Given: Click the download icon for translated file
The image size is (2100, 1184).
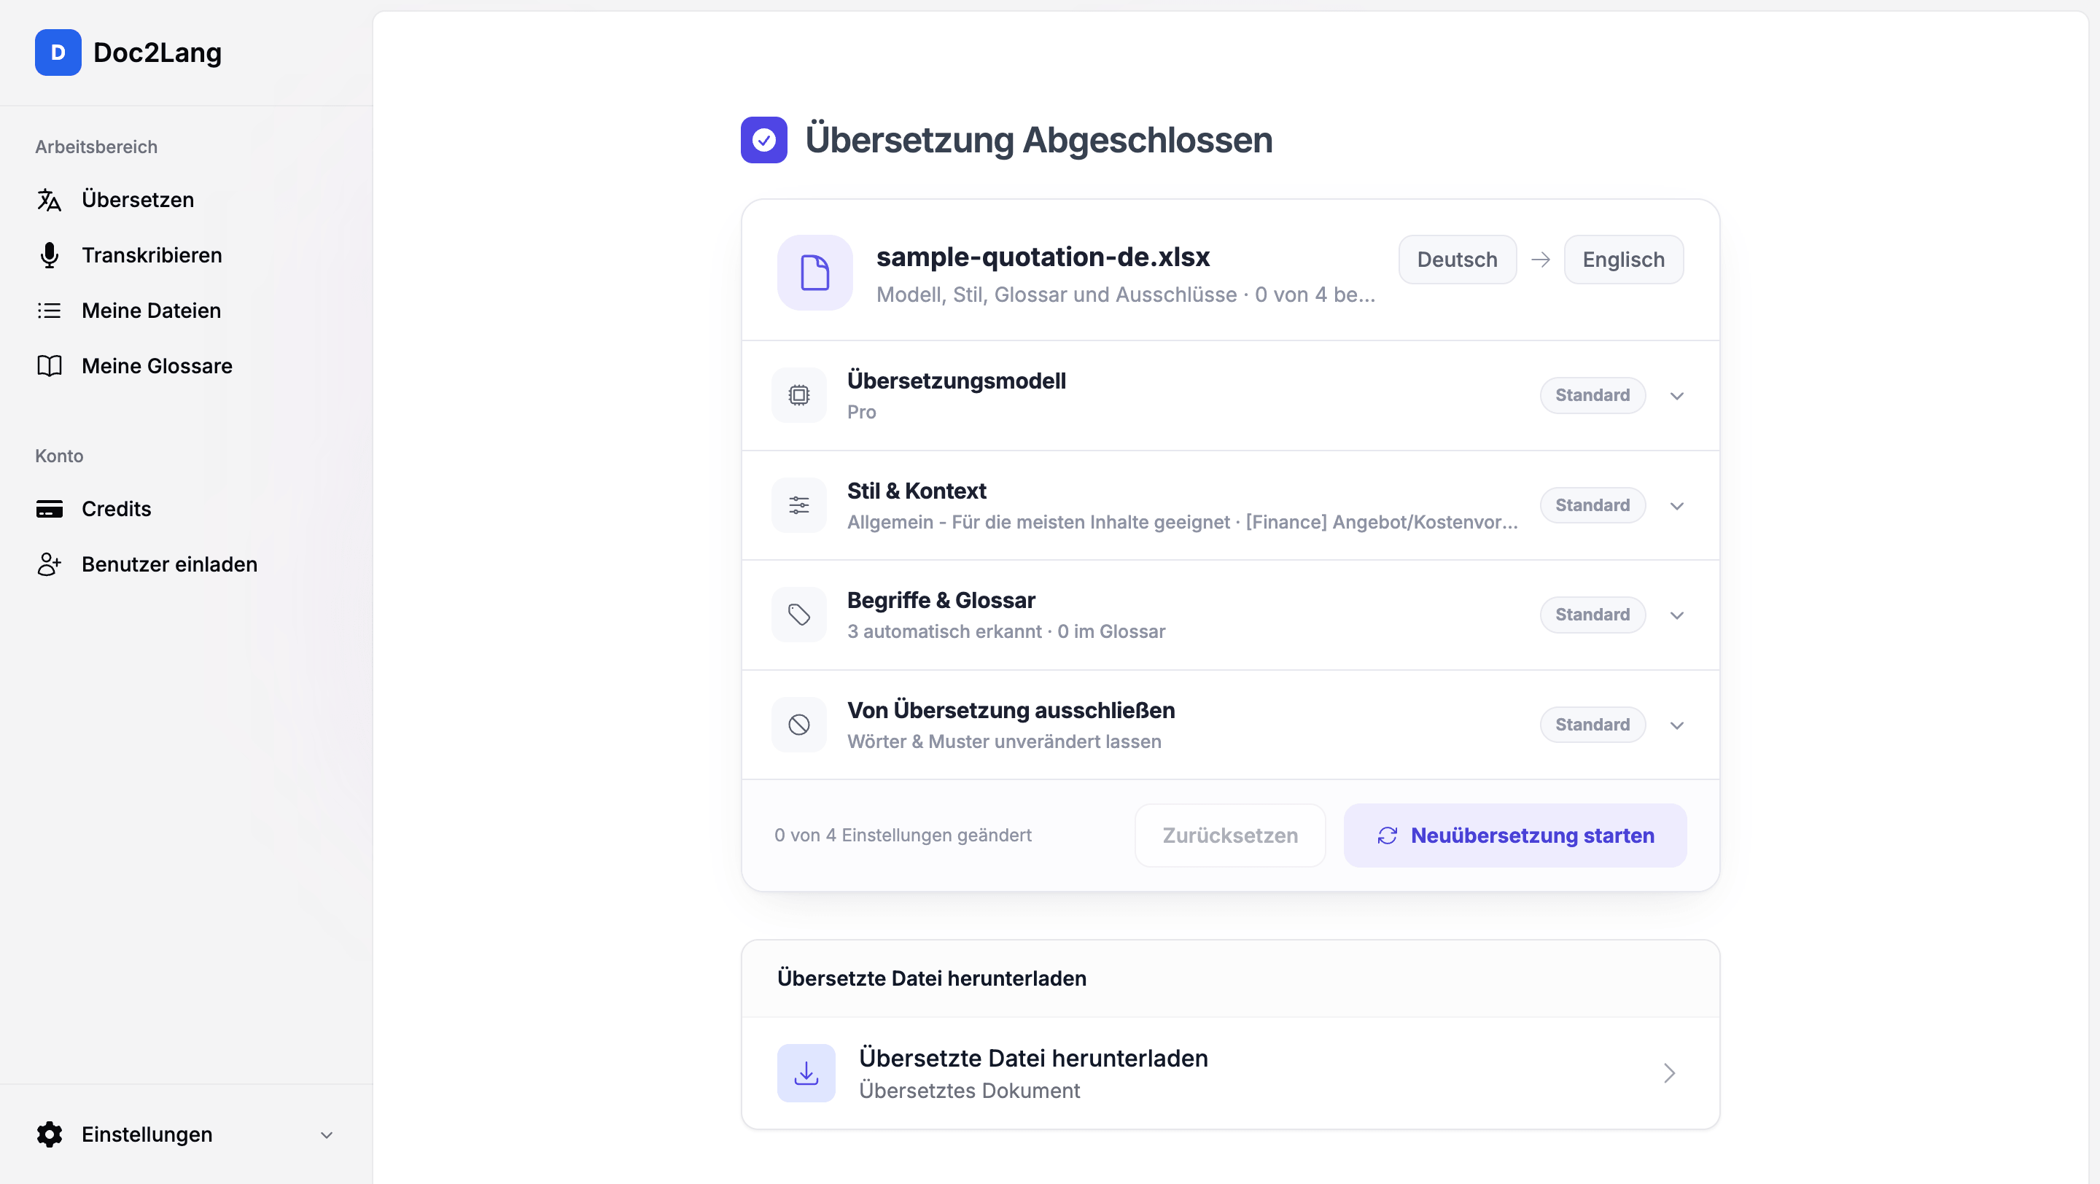Looking at the screenshot, I should pyautogui.click(x=806, y=1073).
